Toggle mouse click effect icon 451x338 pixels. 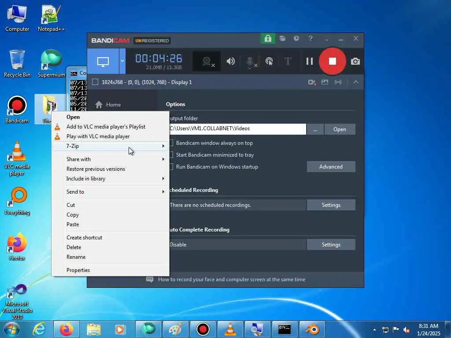(x=269, y=61)
